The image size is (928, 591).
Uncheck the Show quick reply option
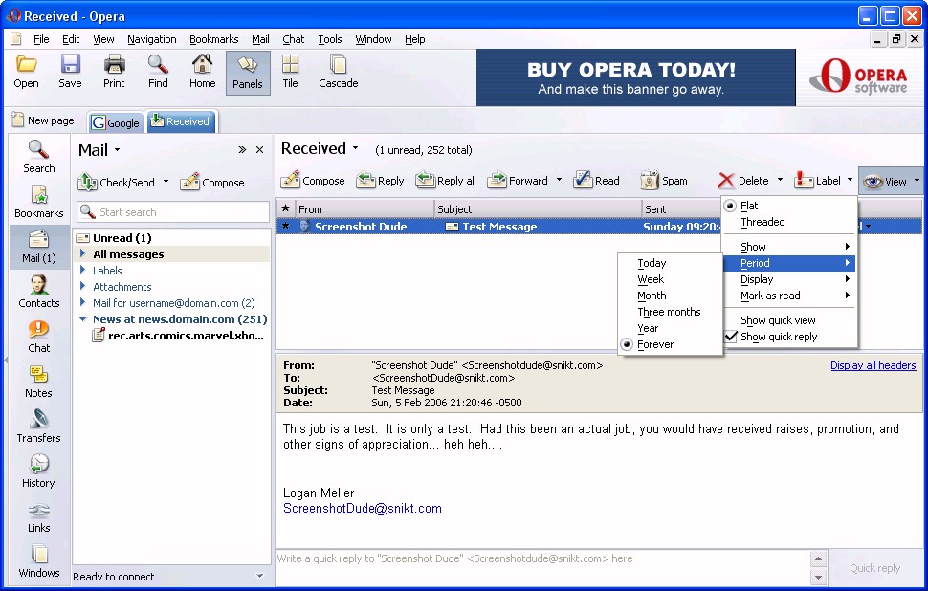click(x=731, y=337)
